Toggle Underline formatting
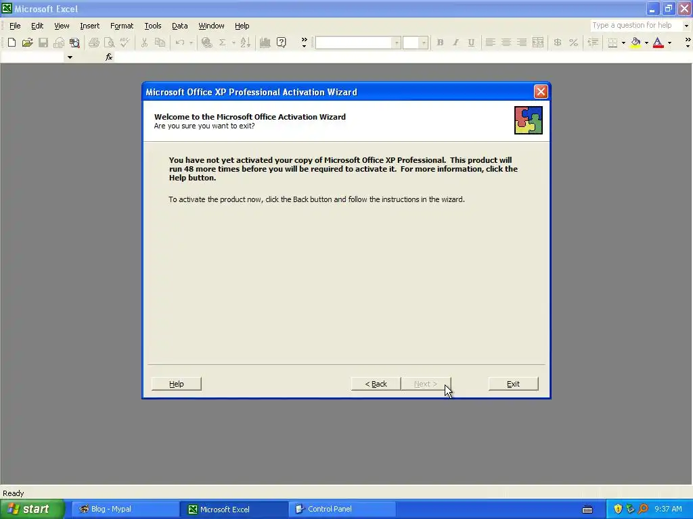 (471, 43)
